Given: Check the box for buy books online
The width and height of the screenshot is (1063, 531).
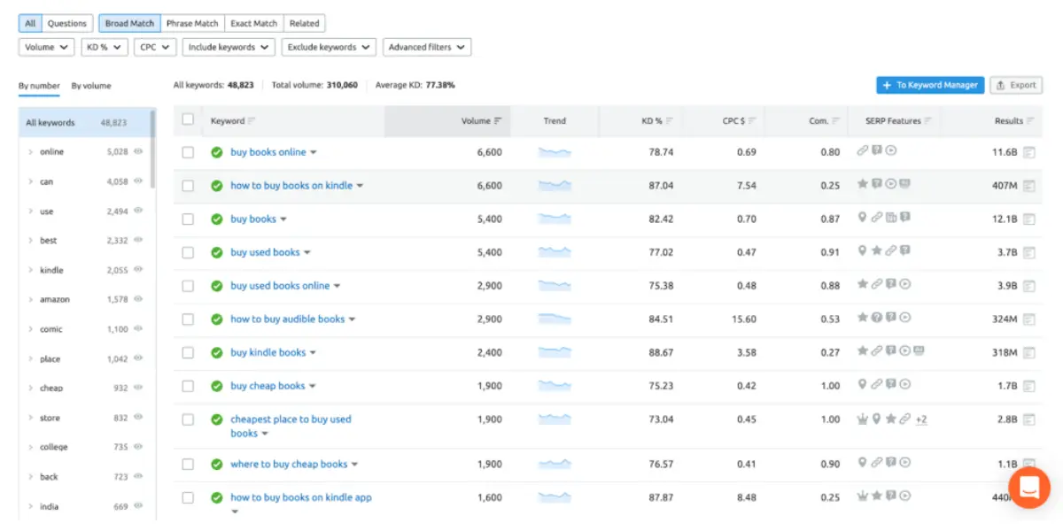Looking at the screenshot, I should pos(188,152).
